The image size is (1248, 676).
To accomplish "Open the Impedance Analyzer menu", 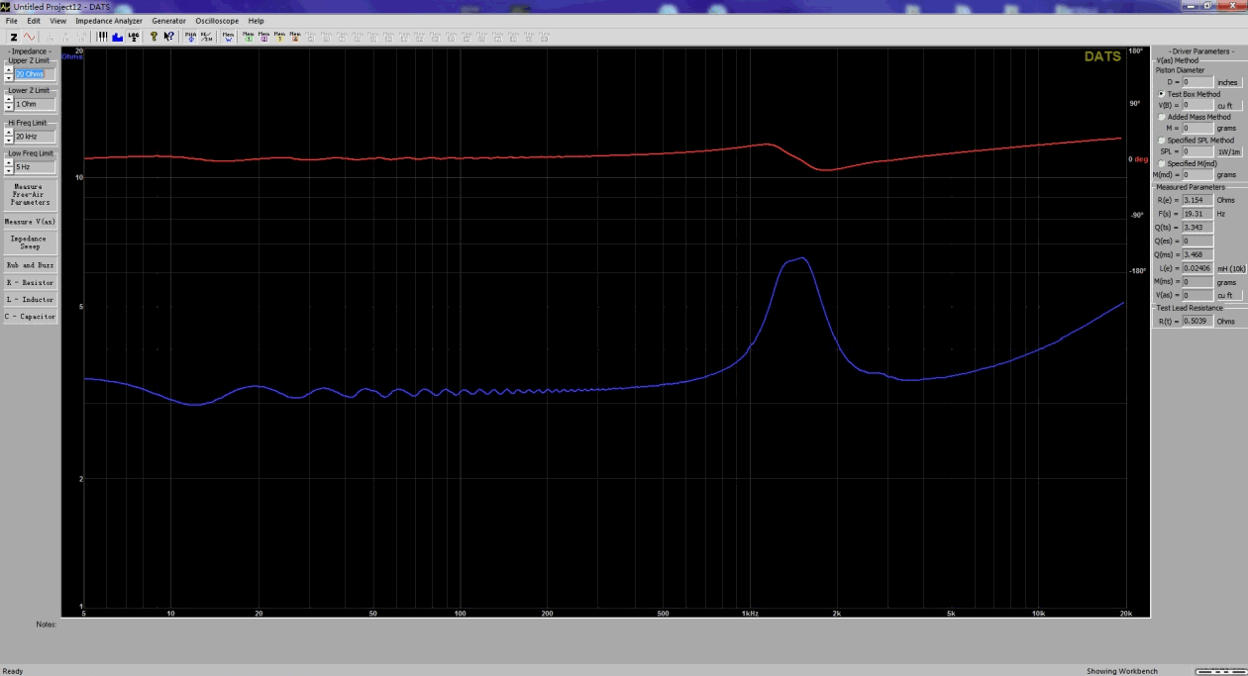I will (x=109, y=21).
